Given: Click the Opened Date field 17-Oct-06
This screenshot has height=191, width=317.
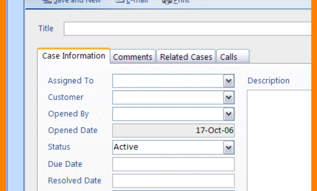Looking at the screenshot, I should coord(174,130).
